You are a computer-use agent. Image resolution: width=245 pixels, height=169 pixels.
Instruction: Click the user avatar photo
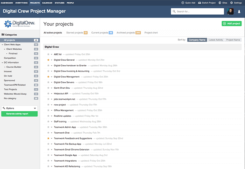click(230, 12)
